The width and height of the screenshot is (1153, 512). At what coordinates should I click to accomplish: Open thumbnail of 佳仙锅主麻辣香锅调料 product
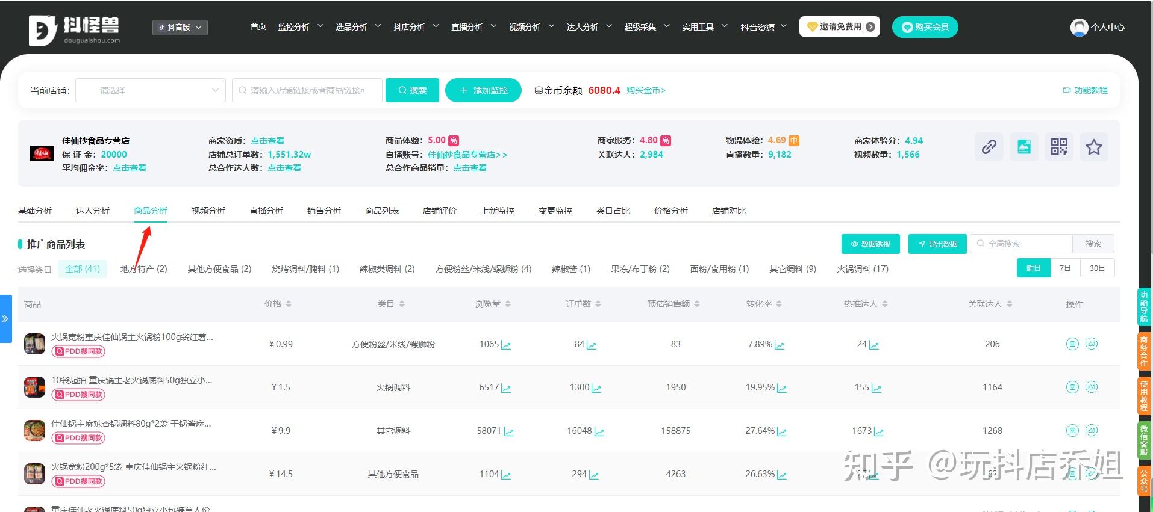(x=34, y=431)
